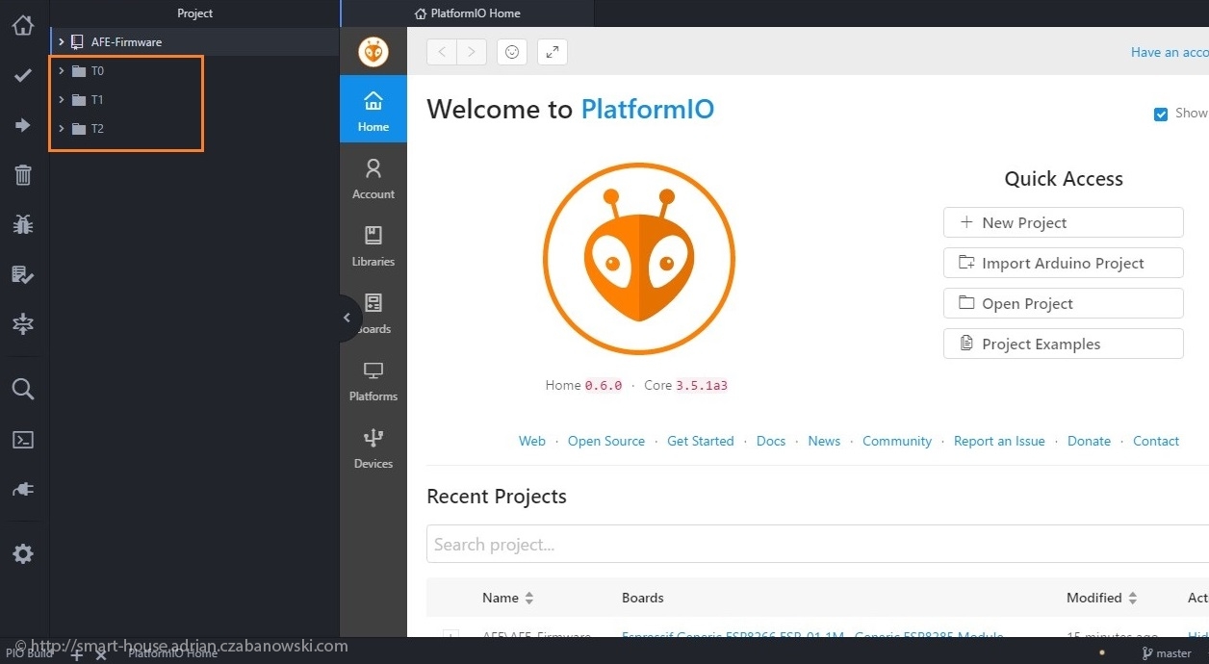Click the PlatformIO logo above the Home sidebar

tap(373, 52)
